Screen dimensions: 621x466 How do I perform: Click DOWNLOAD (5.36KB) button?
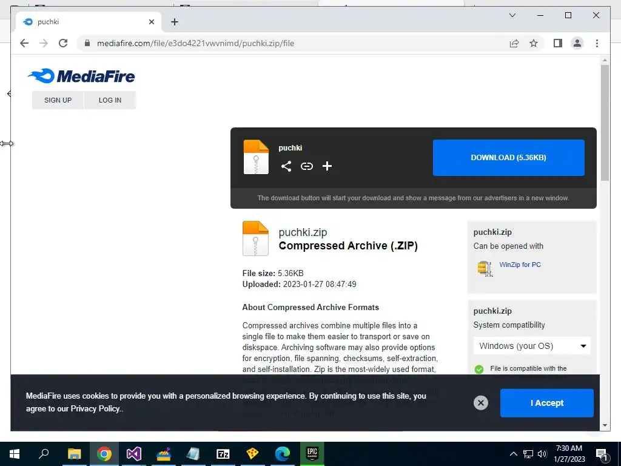point(509,158)
